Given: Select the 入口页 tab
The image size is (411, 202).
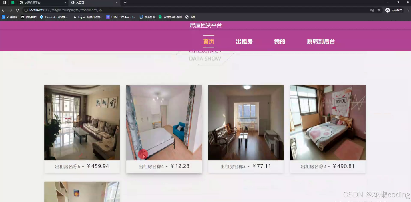Looking at the screenshot, I should tap(94, 3).
